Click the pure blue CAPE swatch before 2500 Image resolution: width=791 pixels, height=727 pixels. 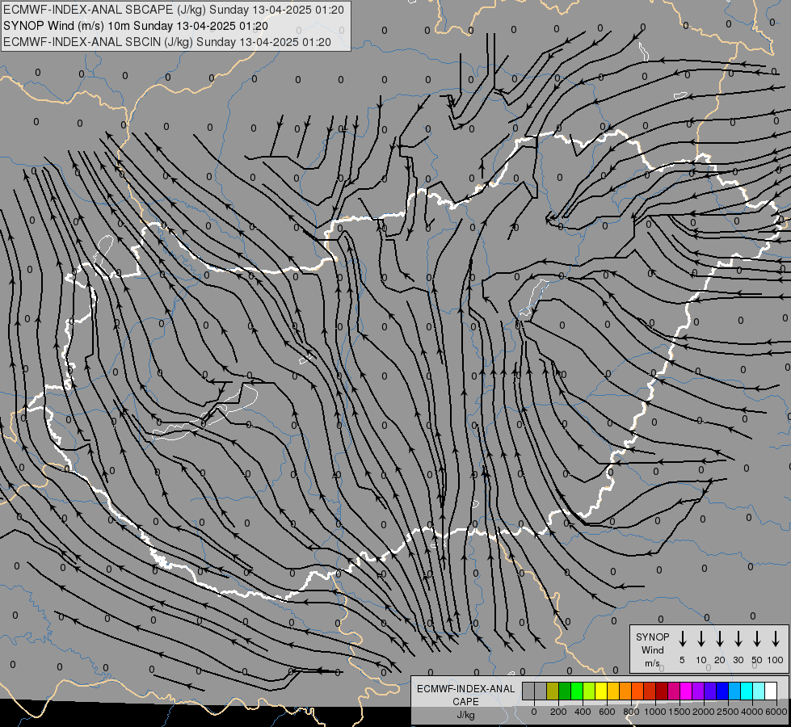722,691
